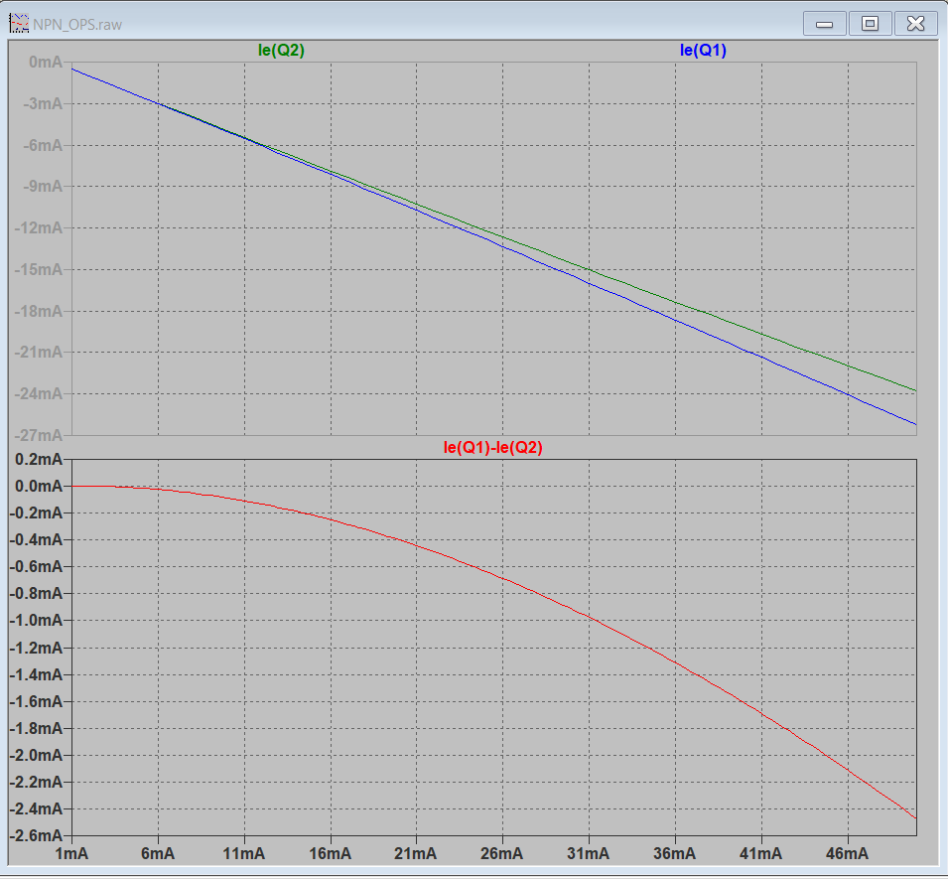Viewport: 948px width, 879px height.
Task: Click the 26mA horizontal axis label
Action: coord(502,853)
